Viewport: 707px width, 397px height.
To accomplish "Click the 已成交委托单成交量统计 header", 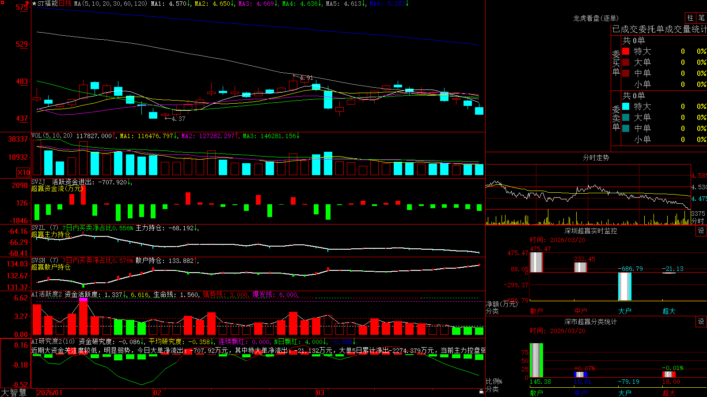I will tap(659, 30).
